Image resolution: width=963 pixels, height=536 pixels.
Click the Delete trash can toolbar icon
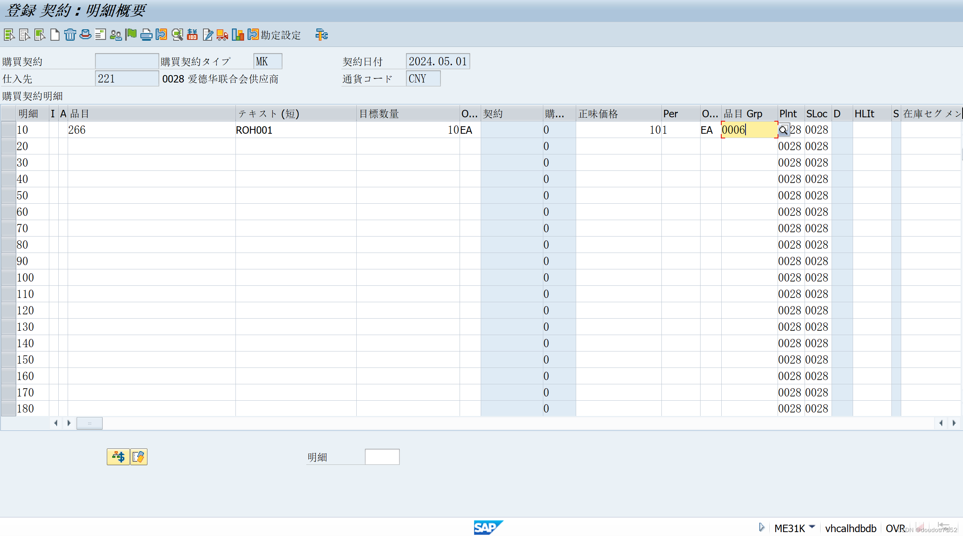[70, 35]
